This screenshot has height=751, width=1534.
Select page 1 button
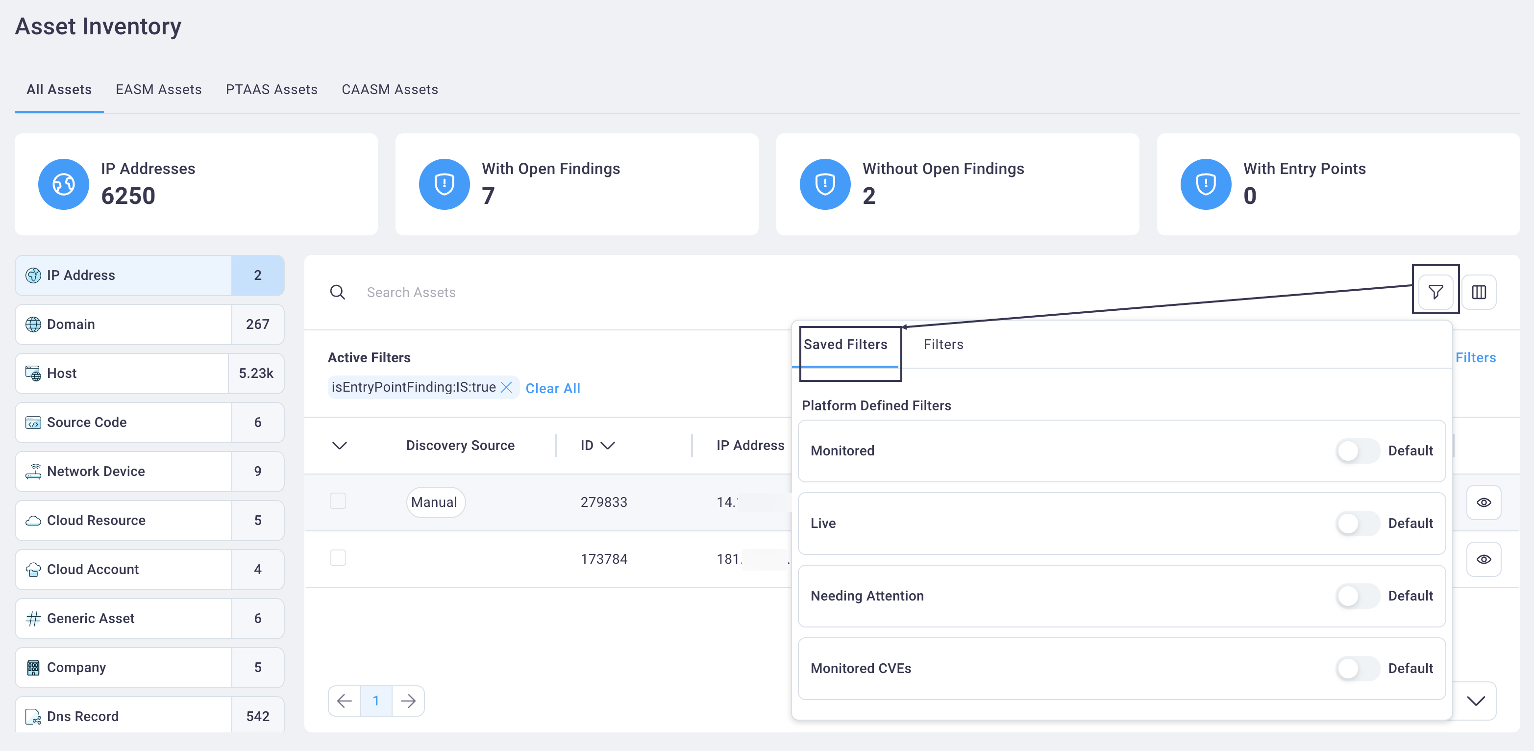pos(376,701)
